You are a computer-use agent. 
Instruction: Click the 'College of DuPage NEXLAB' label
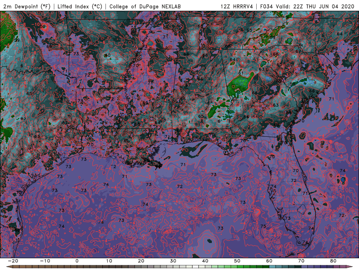(x=145, y=6)
